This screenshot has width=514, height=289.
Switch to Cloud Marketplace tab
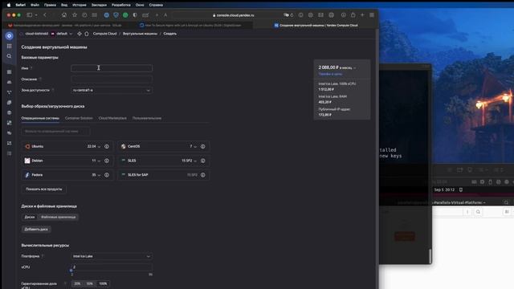112,118
